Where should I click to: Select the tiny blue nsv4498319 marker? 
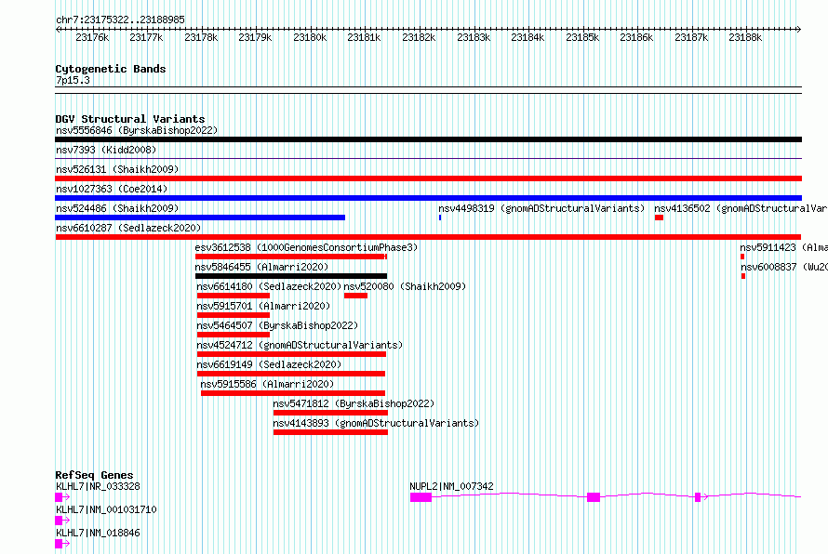[440, 218]
